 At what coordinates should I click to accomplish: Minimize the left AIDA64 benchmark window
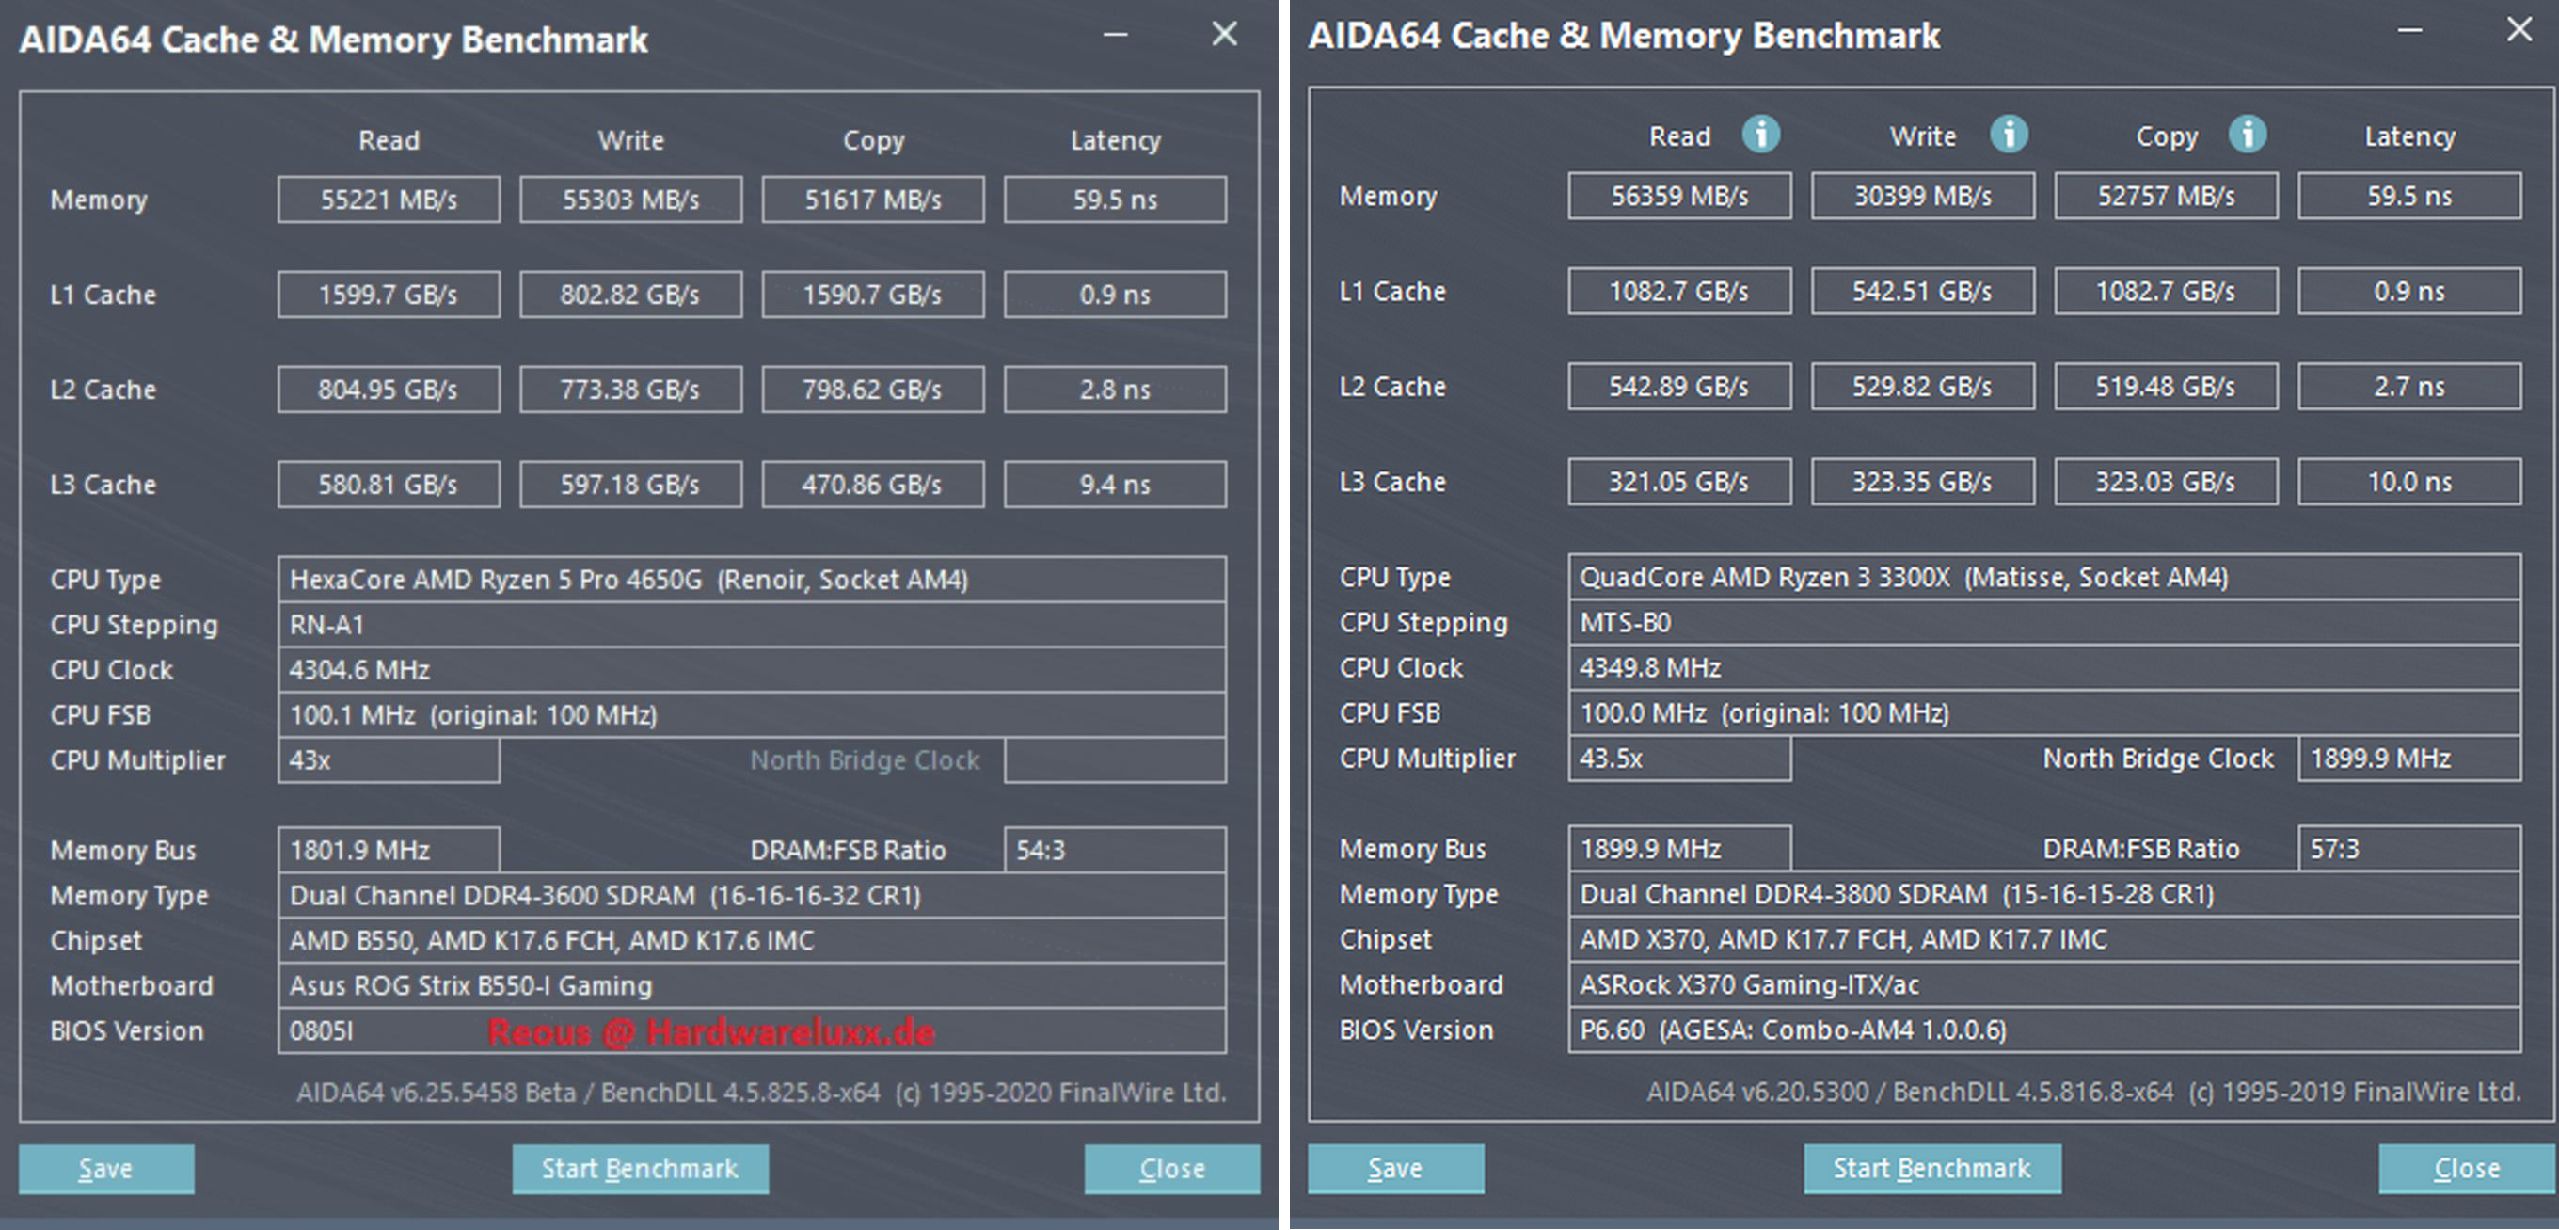1116,35
